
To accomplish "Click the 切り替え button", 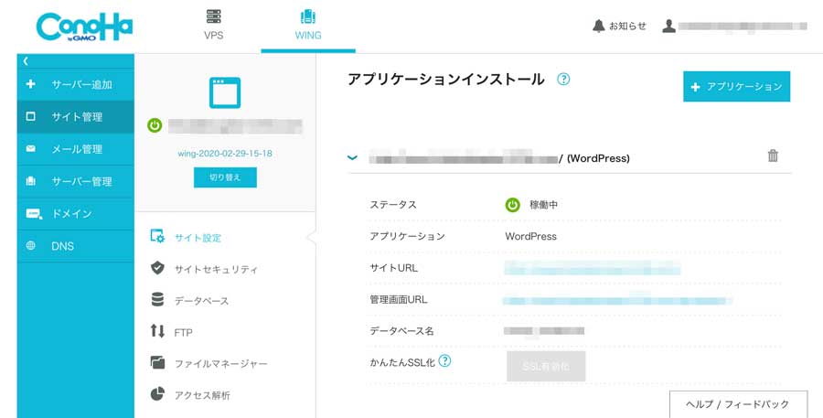I will pos(225,177).
